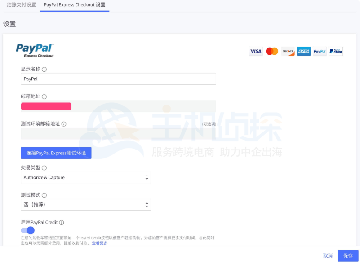This screenshot has width=360, height=264.
Task: Click the PayPal payment method icon
Action: point(319,51)
